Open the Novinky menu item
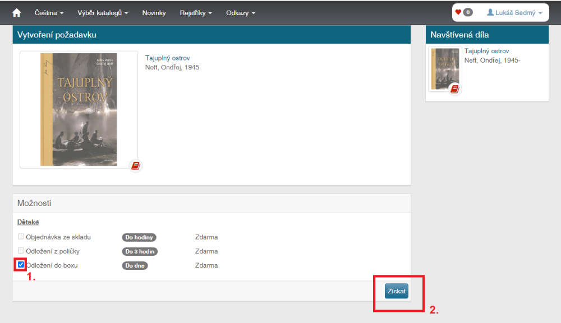 pos(154,13)
